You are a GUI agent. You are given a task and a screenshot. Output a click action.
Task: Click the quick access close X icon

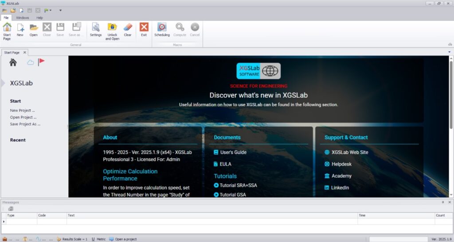point(38,10)
